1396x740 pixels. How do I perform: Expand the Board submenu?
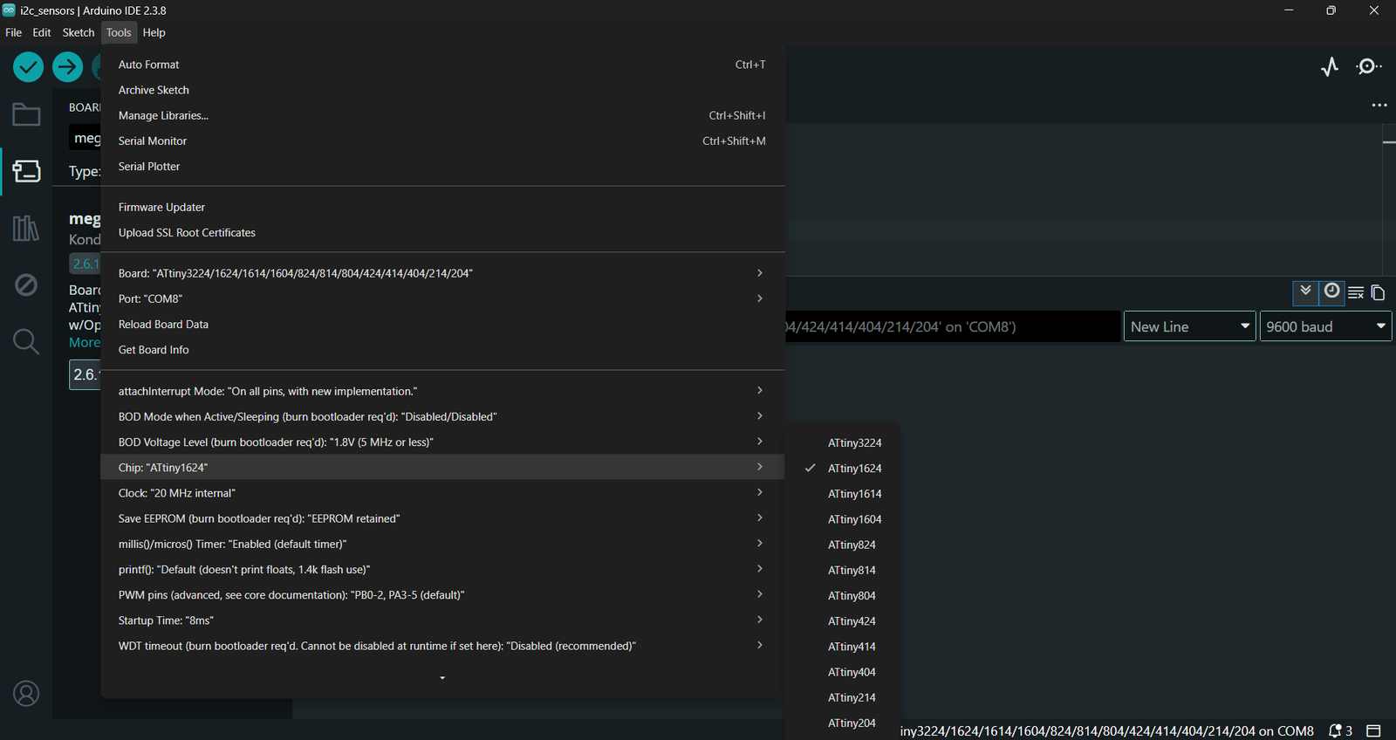click(442, 273)
